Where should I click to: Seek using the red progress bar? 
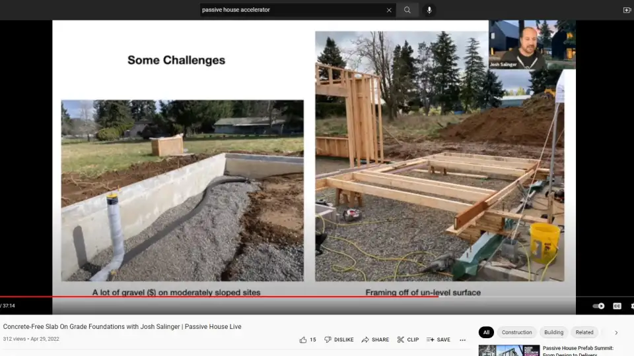(264, 297)
